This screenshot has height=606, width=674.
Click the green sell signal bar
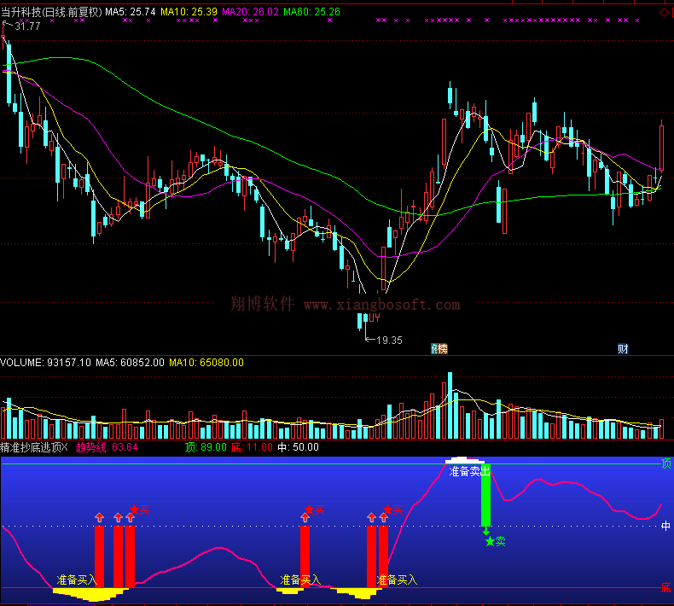click(x=485, y=499)
